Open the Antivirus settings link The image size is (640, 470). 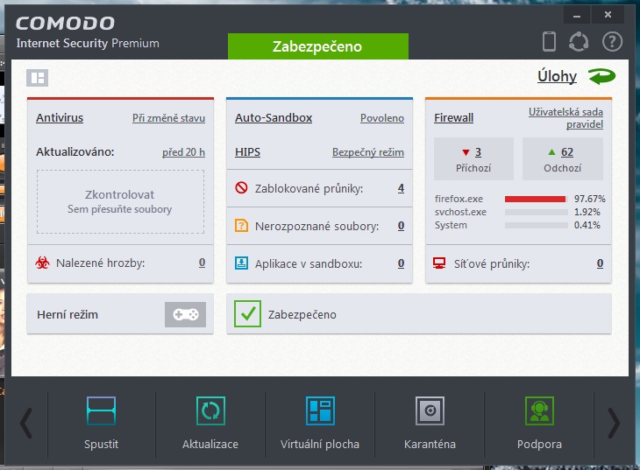point(60,118)
